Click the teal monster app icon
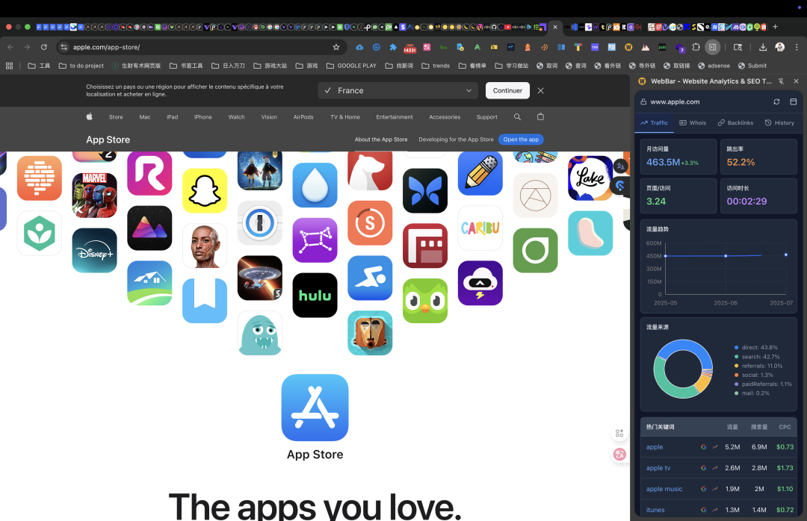 [x=260, y=333]
